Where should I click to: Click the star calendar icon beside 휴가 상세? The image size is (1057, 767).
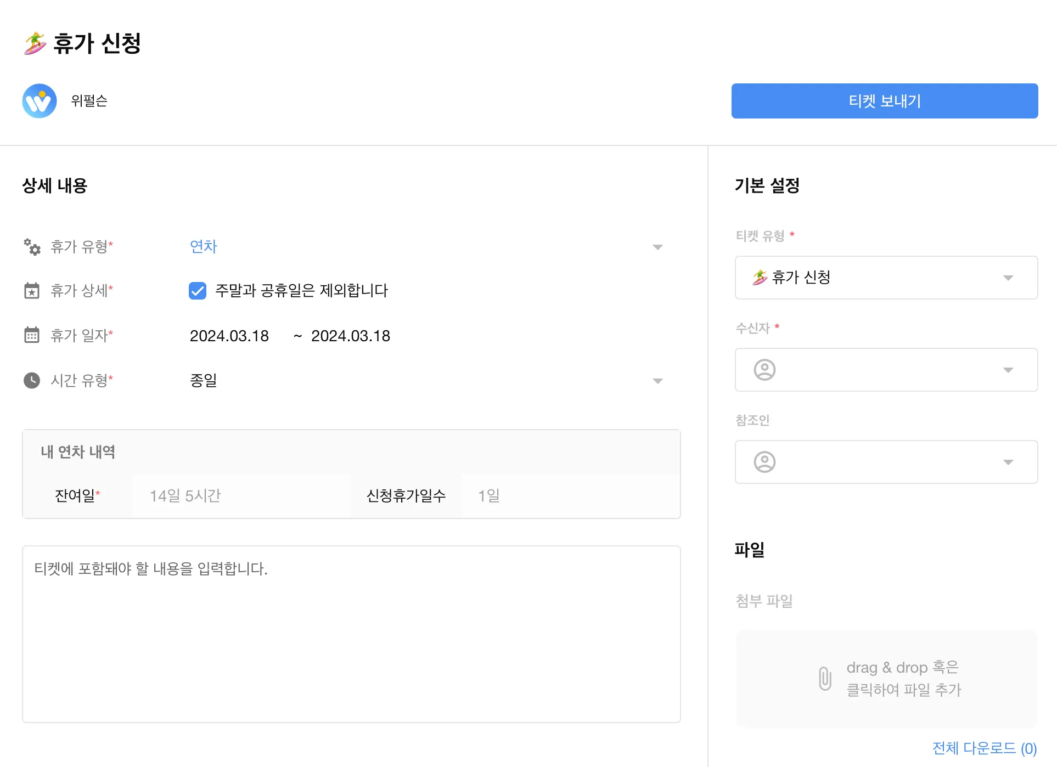click(x=32, y=291)
